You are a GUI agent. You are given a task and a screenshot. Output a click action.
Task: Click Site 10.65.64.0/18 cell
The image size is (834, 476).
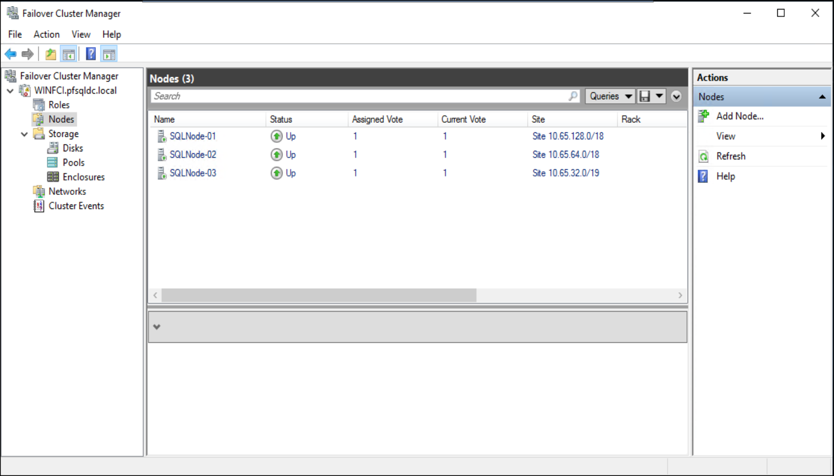(566, 155)
